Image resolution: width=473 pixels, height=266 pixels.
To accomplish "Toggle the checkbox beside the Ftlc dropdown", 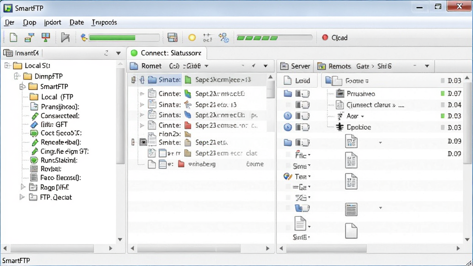I will (x=288, y=155).
